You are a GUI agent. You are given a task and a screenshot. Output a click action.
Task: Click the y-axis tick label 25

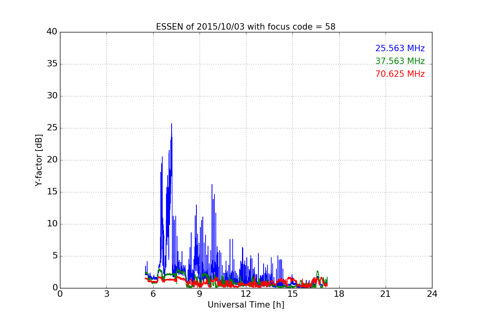pyautogui.click(x=52, y=128)
